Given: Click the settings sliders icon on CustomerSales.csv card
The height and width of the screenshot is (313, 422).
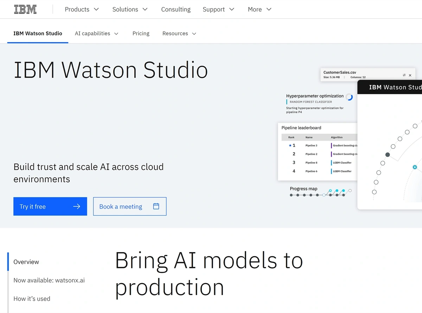Looking at the screenshot, I should point(404,75).
